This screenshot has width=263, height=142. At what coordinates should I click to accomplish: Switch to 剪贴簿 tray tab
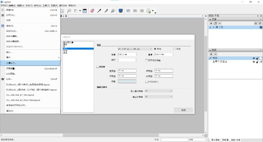pyautogui.click(x=225, y=140)
